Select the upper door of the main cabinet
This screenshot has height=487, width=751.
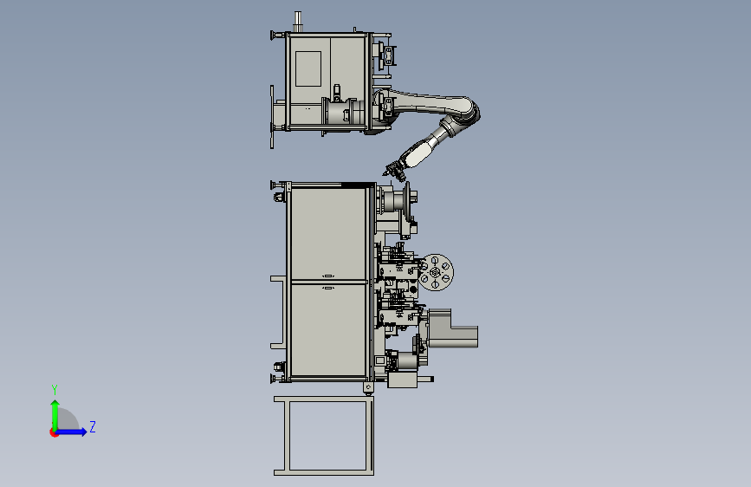[328, 234]
